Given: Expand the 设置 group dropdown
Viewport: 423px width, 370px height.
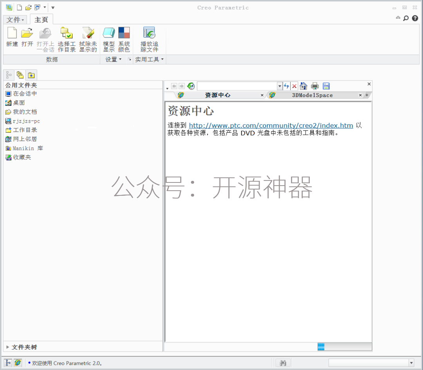Looking at the screenshot, I should click(x=113, y=60).
